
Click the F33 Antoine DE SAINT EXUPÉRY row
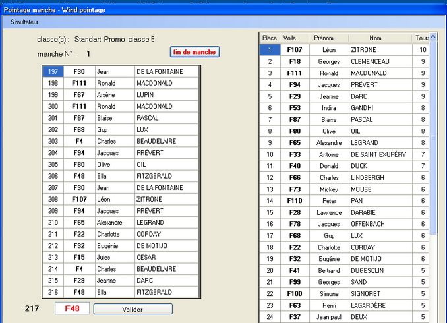(x=343, y=155)
